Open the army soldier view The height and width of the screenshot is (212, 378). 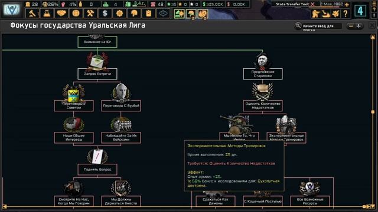(315, 14)
